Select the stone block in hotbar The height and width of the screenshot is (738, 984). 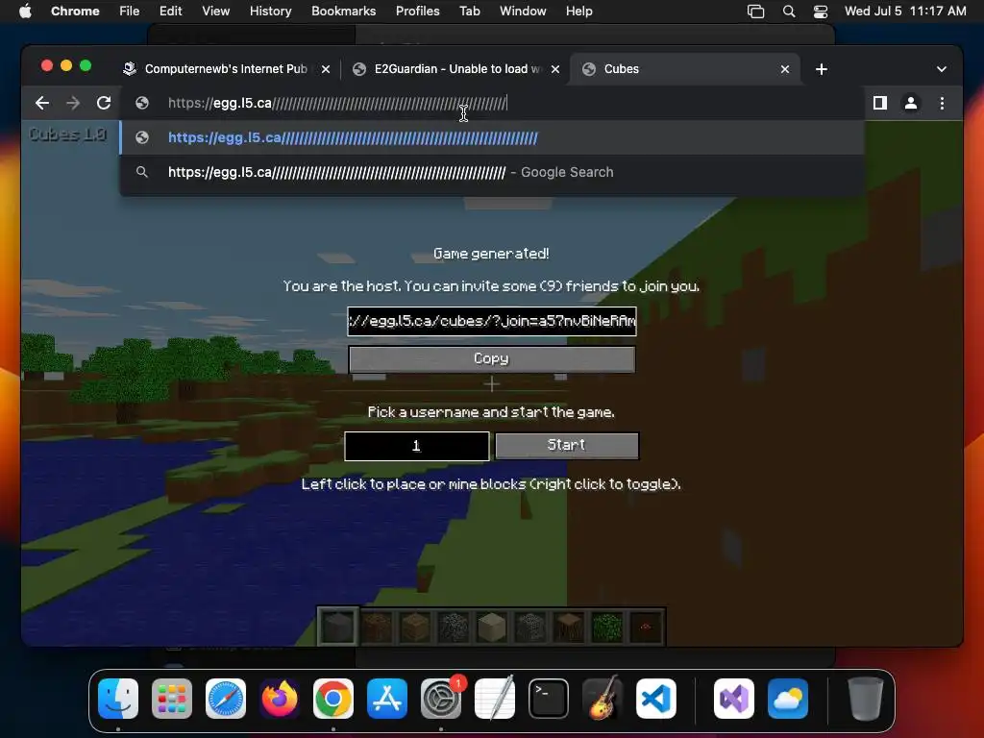(338, 627)
